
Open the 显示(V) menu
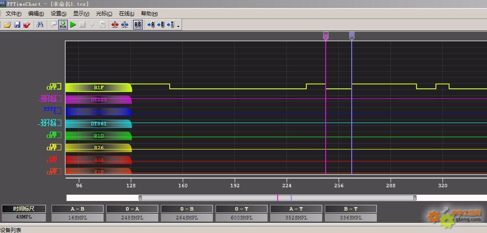pyautogui.click(x=81, y=14)
